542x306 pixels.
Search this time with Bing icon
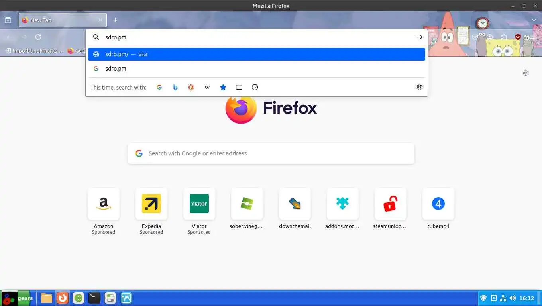[x=175, y=87]
